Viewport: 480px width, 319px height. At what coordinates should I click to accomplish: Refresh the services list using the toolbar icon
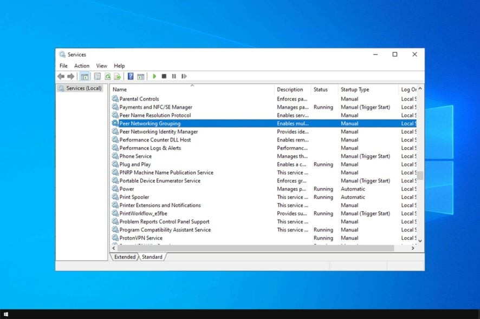click(107, 76)
